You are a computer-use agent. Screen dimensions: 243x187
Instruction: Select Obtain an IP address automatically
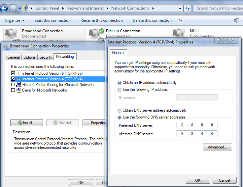pyautogui.click(x=119, y=83)
